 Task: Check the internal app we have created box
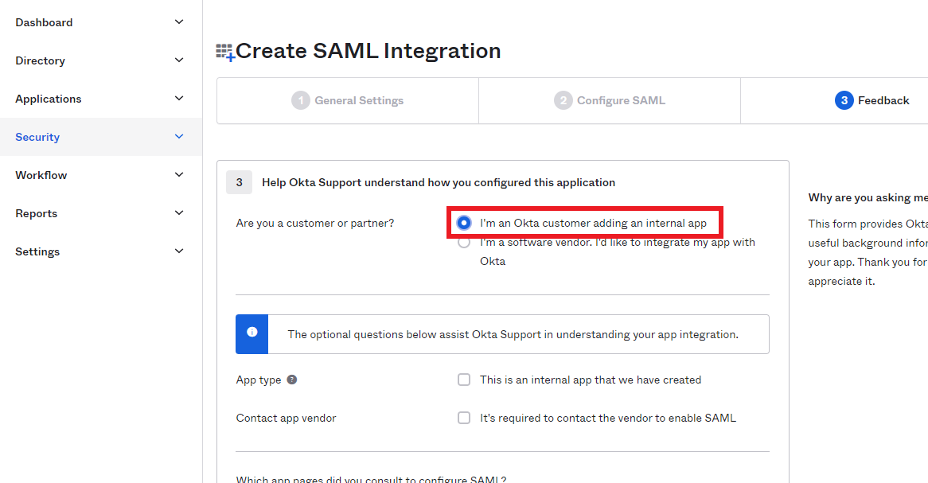pos(464,380)
